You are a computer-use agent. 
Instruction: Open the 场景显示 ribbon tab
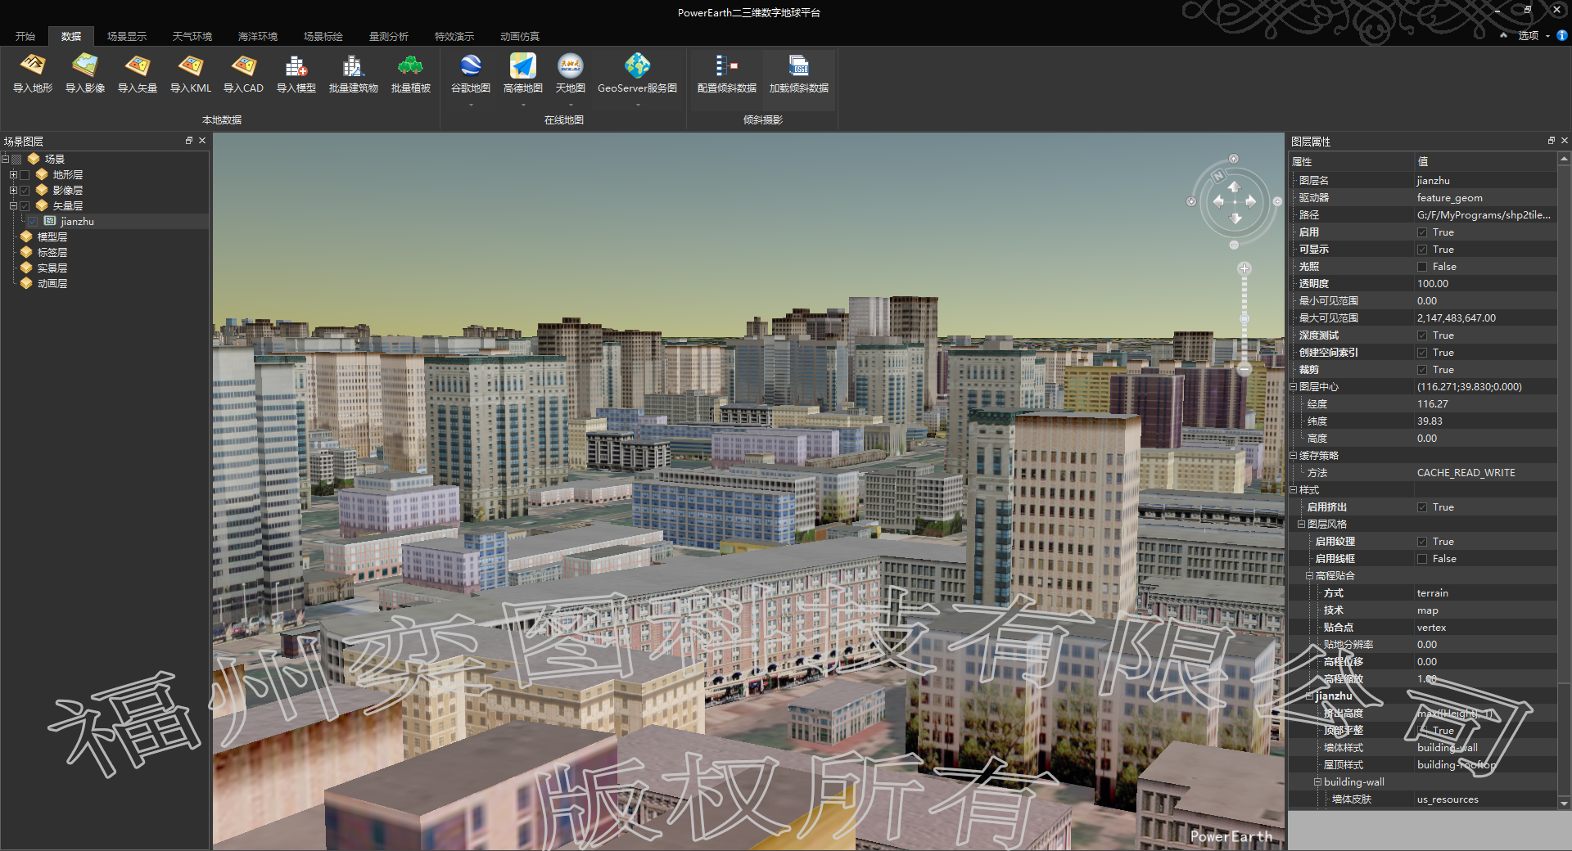point(127,36)
